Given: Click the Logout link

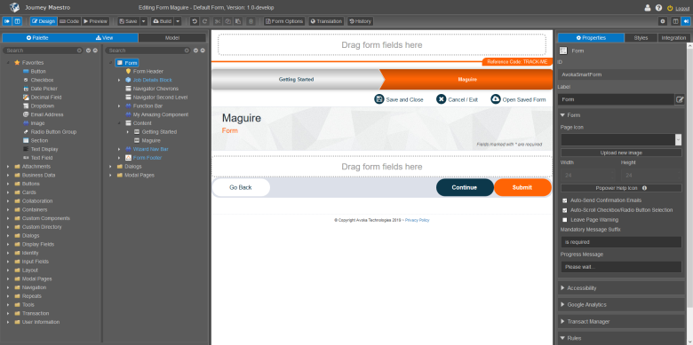Looking at the screenshot, I should point(682,8).
